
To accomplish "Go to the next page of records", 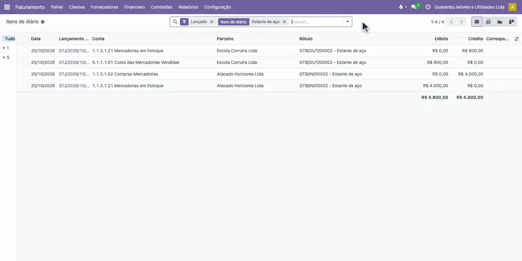I will [461, 22].
